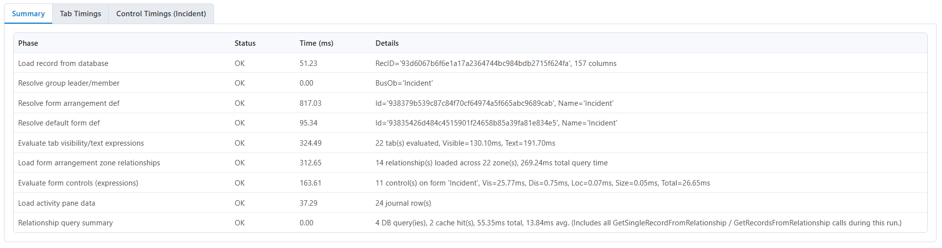The width and height of the screenshot is (942, 248).
Task: Click 0.00 time for Resolve group leader/member
Action: pyautogui.click(x=307, y=83)
